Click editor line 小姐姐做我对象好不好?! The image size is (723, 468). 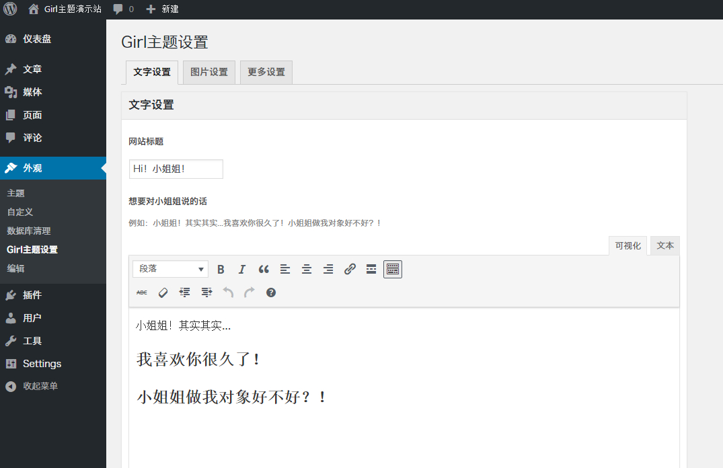(x=232, y=397)
